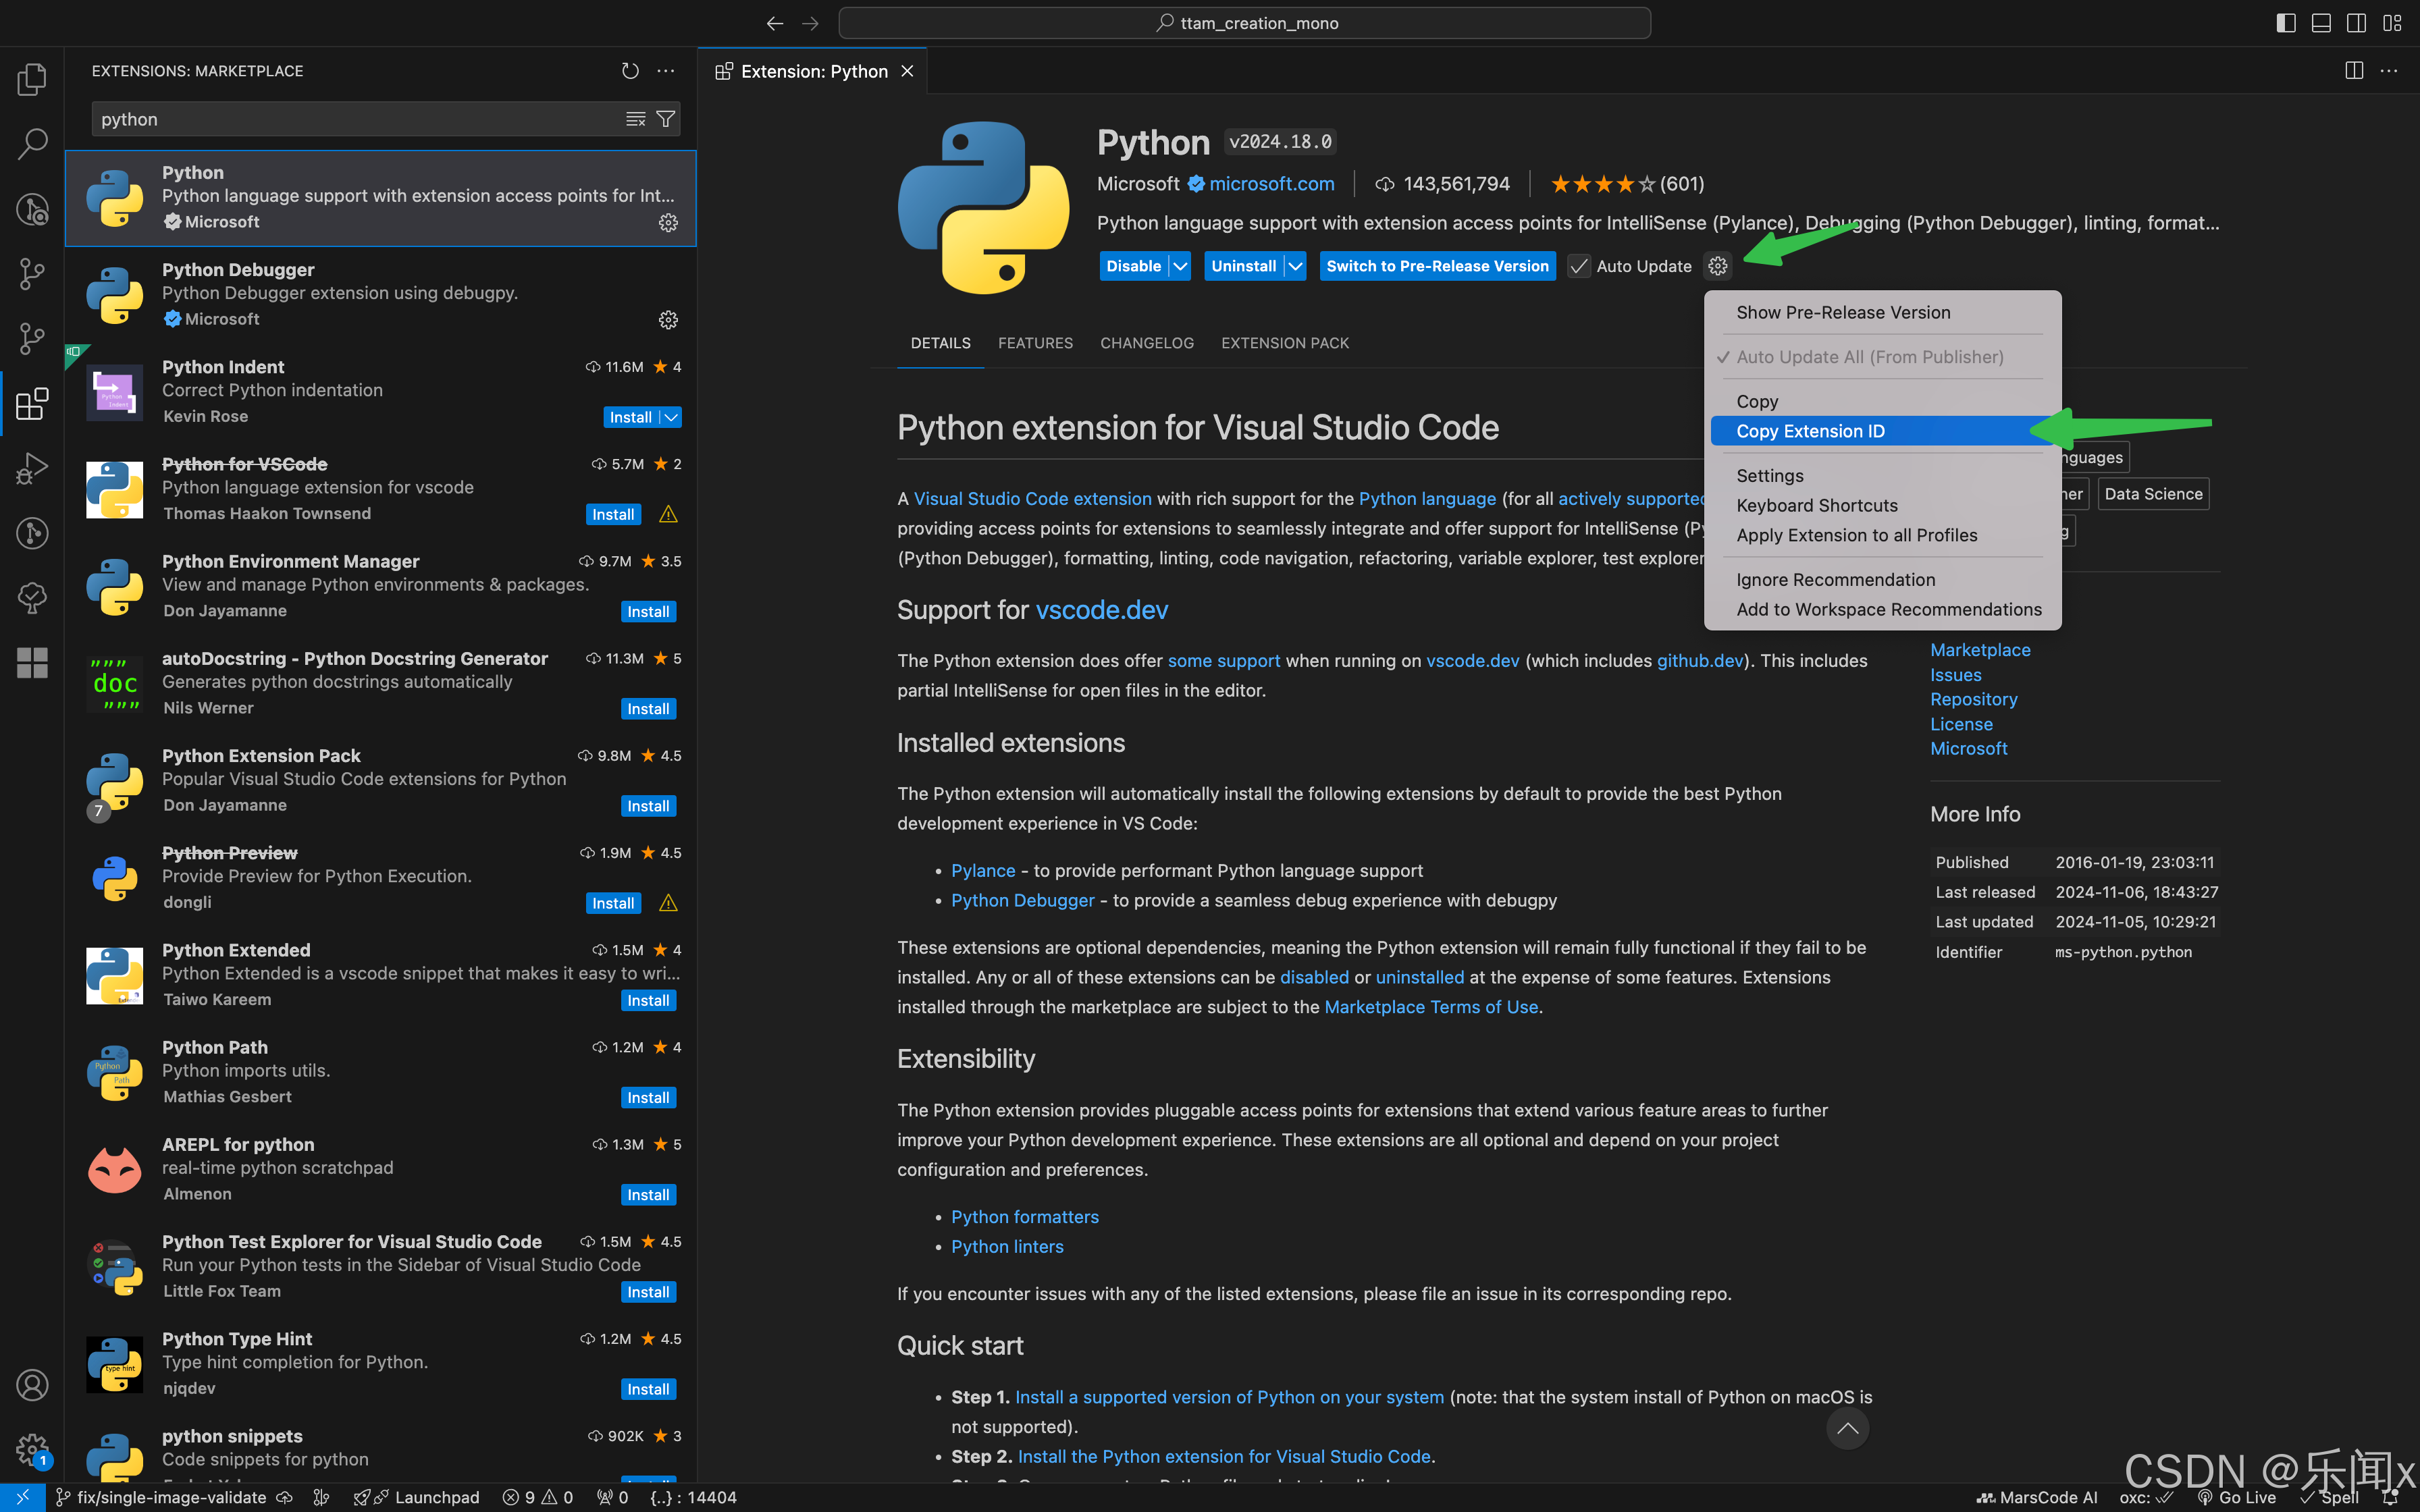Click errors and warnings count in status bar
Screen dimensions: 2420x1512
click(x=538, y=1497)
